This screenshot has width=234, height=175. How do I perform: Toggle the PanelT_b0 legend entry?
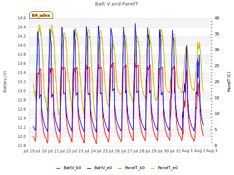(131, 168)
